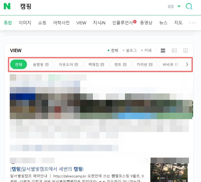201x182 pixels.
Task: Expand more search tabs via the three dots
Action: tap(192, 23)
